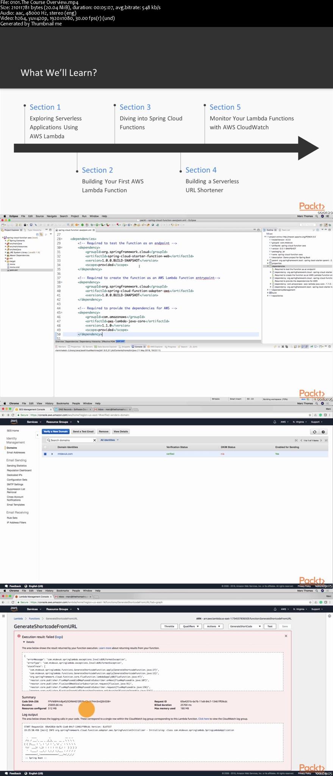
Task: Open Apple menu in Eclipse frame
Action: (5, 216)
